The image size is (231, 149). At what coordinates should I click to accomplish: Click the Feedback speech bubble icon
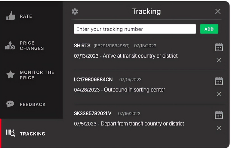[10, 104]
